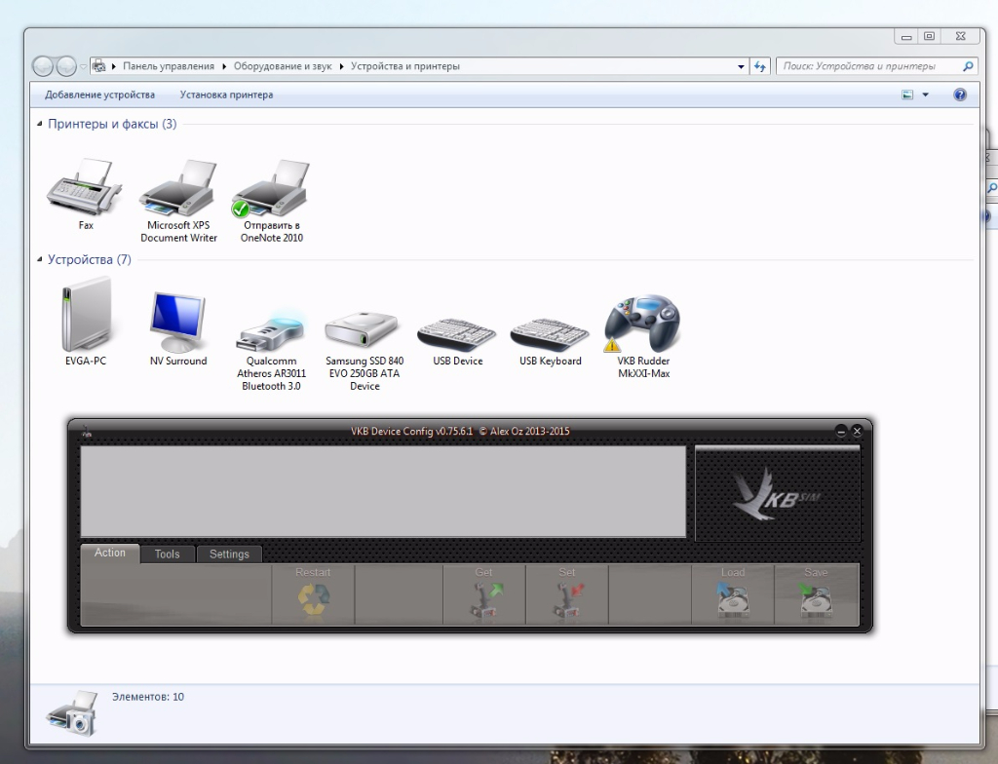This screenshot has width=998, height=764.
Task: Switch to the Tools tab
Action: point(167,554)
